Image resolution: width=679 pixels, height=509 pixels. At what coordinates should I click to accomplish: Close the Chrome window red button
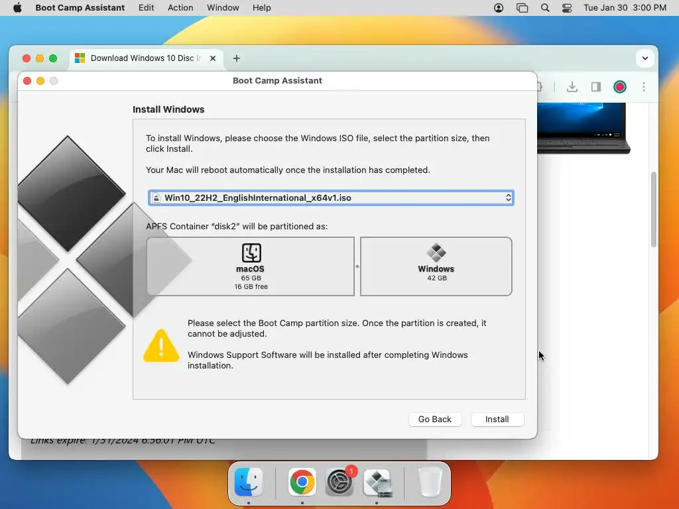(27, 58)
